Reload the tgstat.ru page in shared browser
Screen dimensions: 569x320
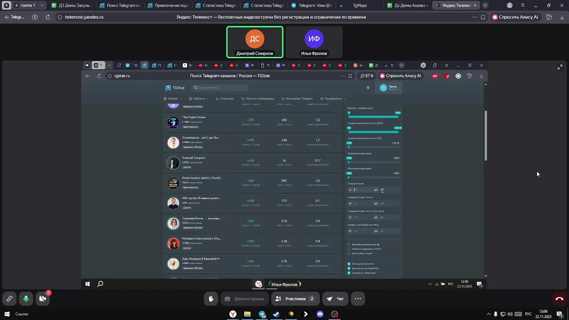[99, 76]
